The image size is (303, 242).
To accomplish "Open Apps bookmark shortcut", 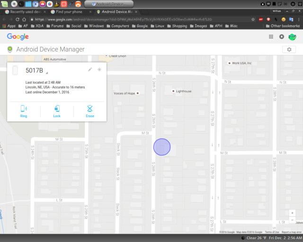I will point(9,26).
